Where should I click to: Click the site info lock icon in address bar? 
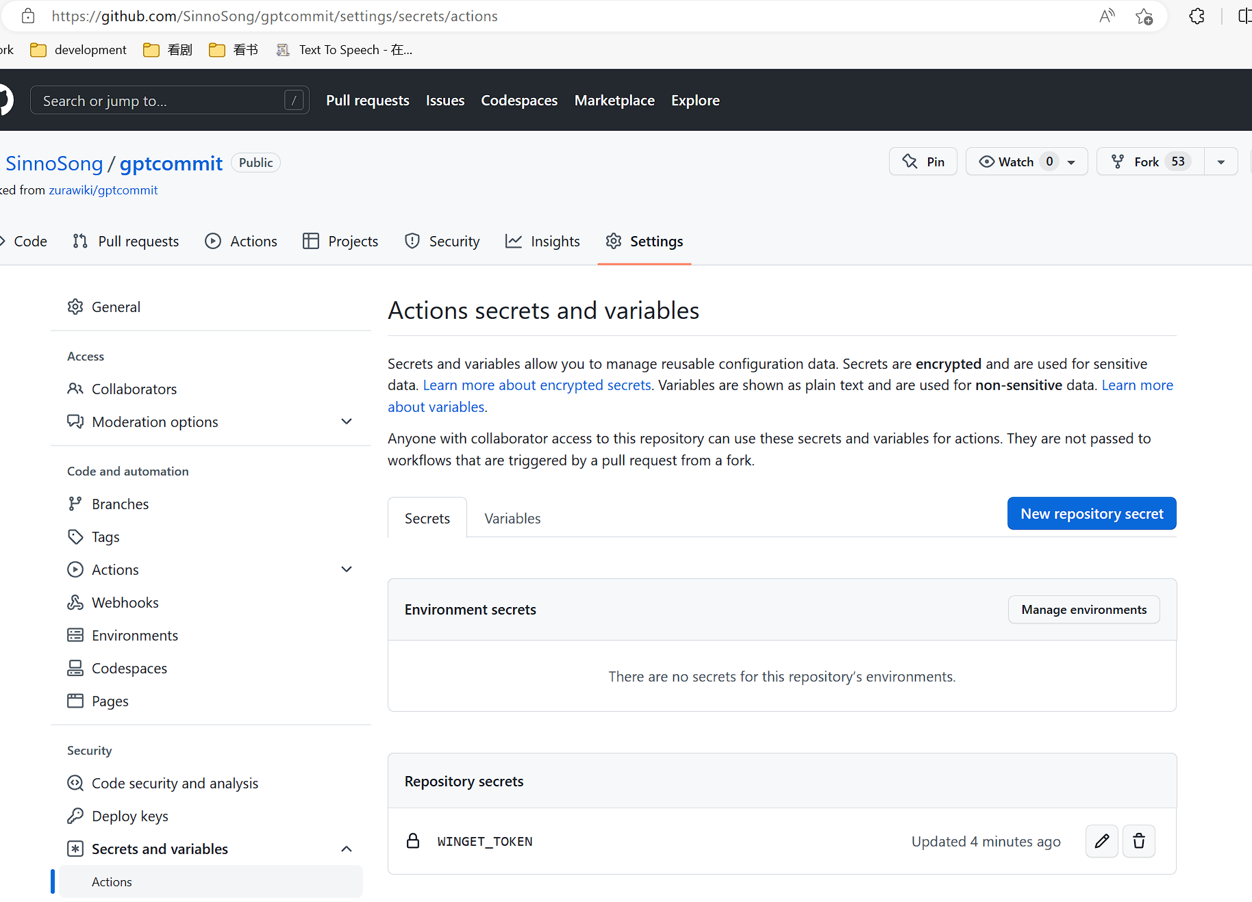coord(28,16)
